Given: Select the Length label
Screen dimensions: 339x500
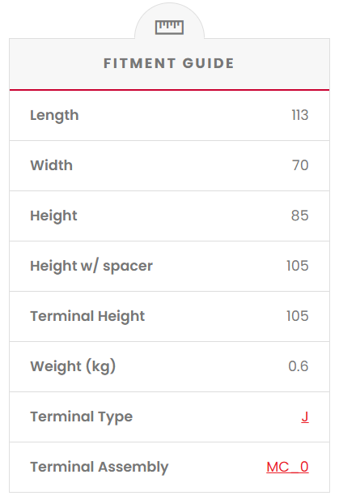Looking at the screenshot, I should pyautogui.click(x=54, y=115).
